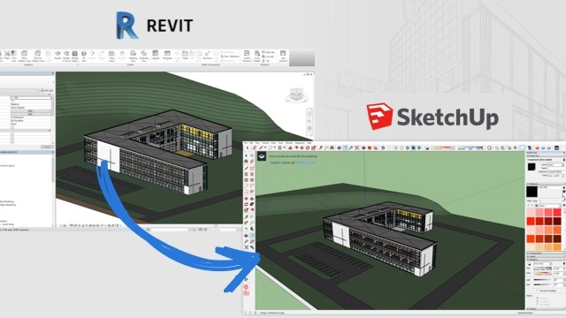The height and width of the screenshot is (318, 566).
Task: Adjust Dark slider in SketchUp Shadows
Action: pyautogui.click(x=543, y=284)
